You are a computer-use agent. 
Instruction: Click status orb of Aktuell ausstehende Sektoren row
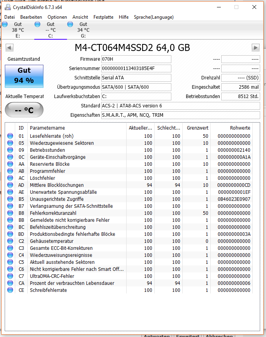[x=10, y=262]
